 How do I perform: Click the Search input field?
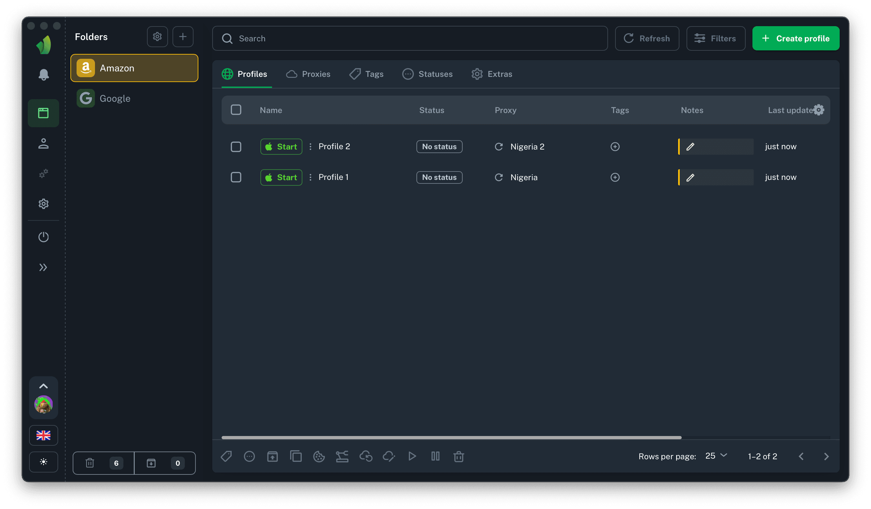point(410,38)
